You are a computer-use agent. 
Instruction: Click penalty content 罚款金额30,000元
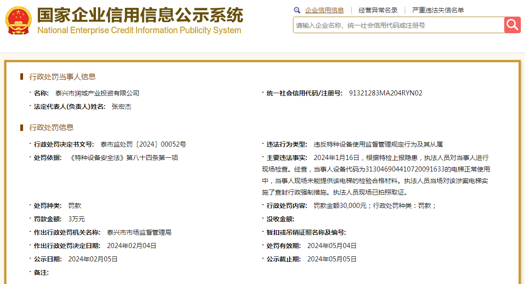pos(340,206)
